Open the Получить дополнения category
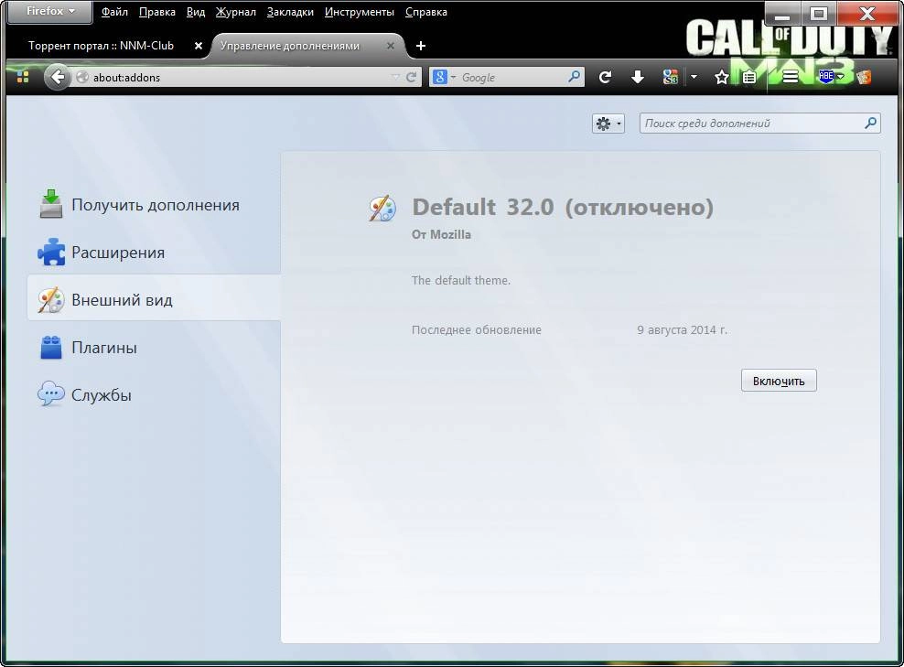Viewport: 904px width, 667px height. 155,205
